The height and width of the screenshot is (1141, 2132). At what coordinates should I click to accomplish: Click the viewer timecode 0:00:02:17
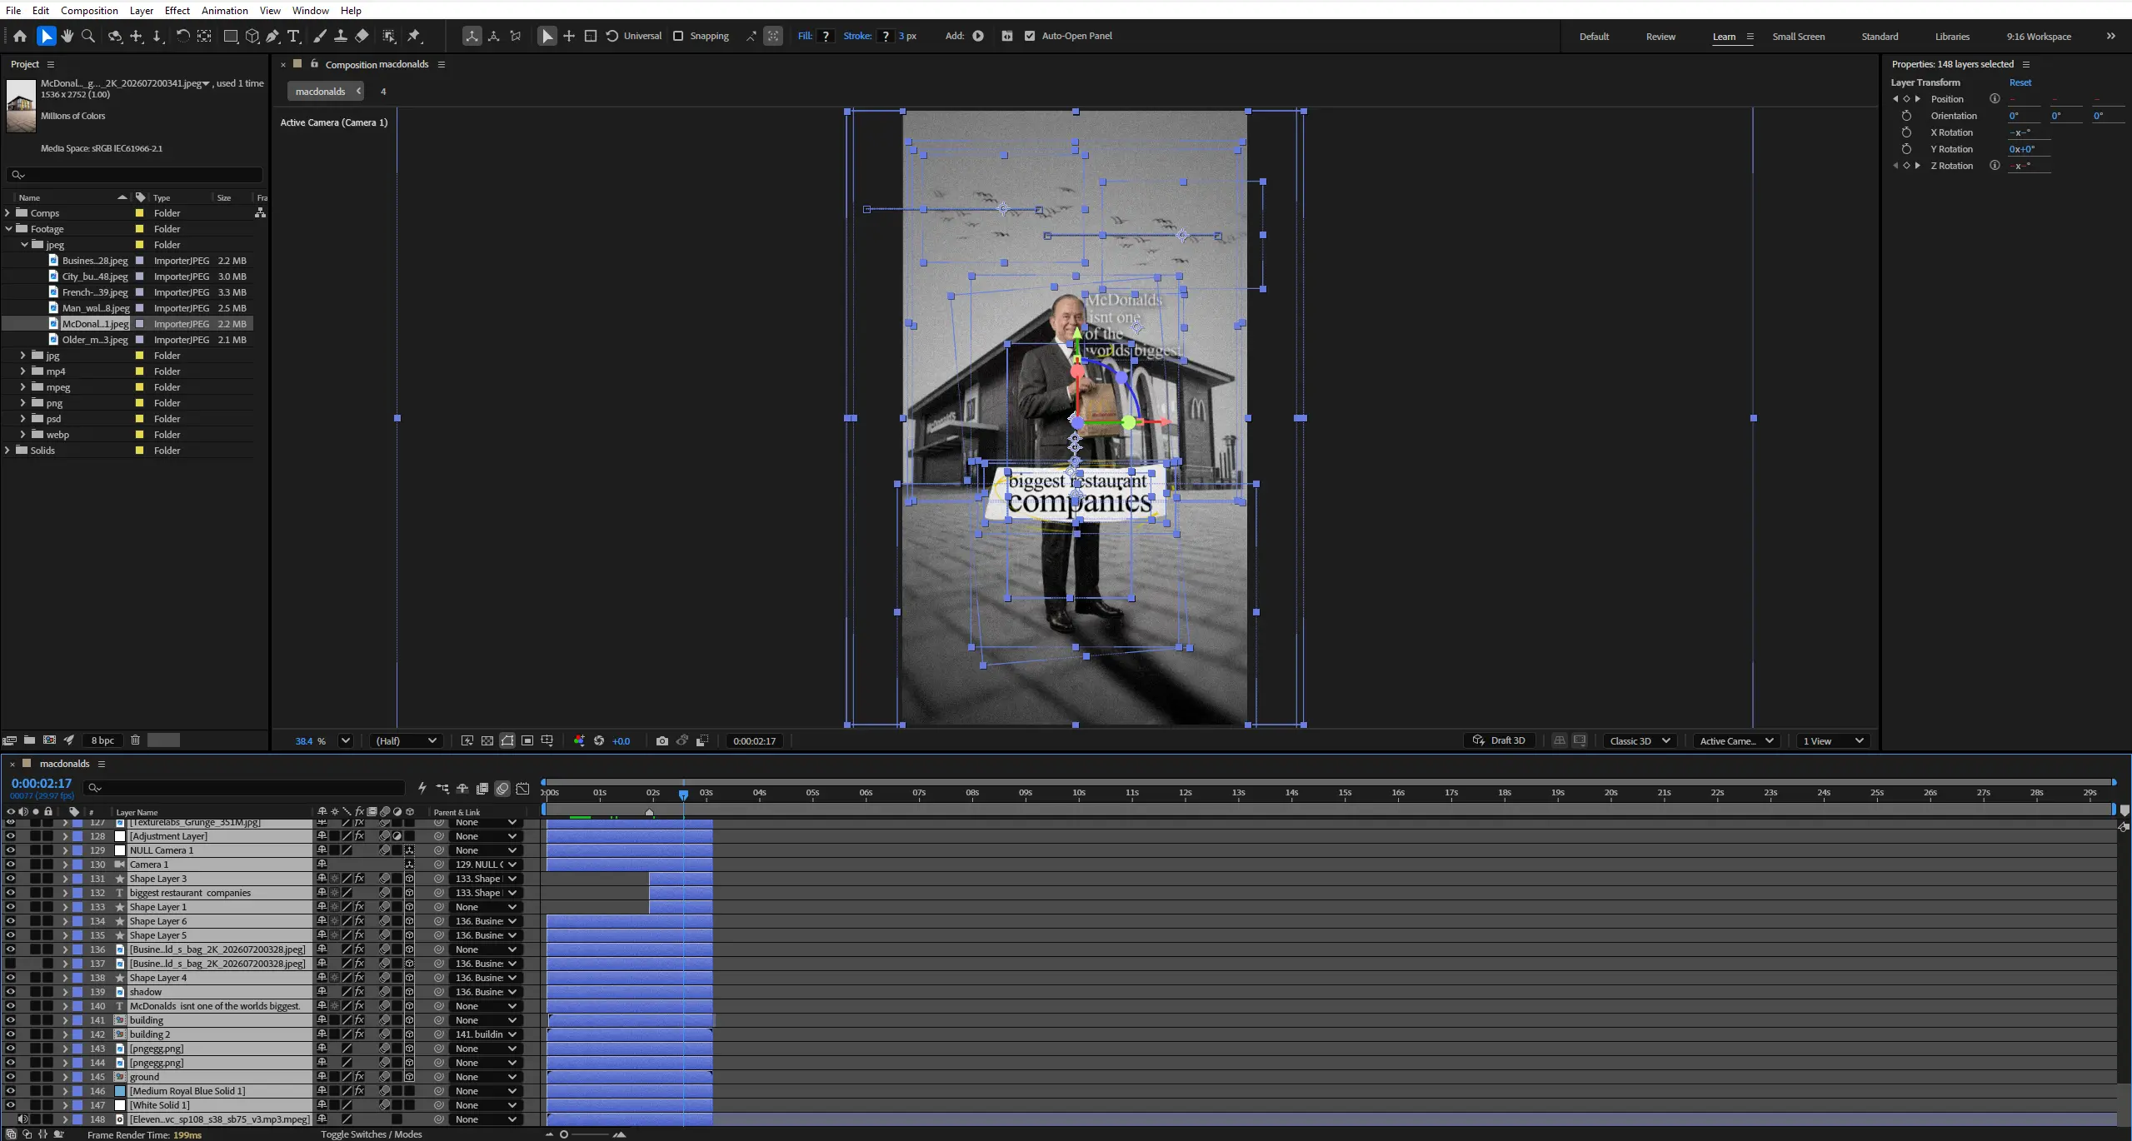(754, 740)
